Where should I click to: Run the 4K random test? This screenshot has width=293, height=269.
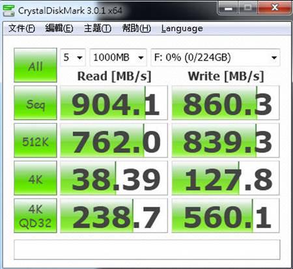pyautogui.click(x=35, y=178)
